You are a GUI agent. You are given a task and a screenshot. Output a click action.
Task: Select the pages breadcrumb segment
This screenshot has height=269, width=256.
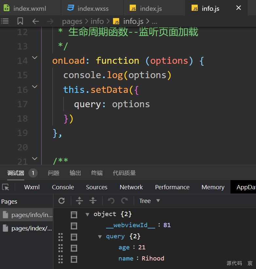[72, 22]
